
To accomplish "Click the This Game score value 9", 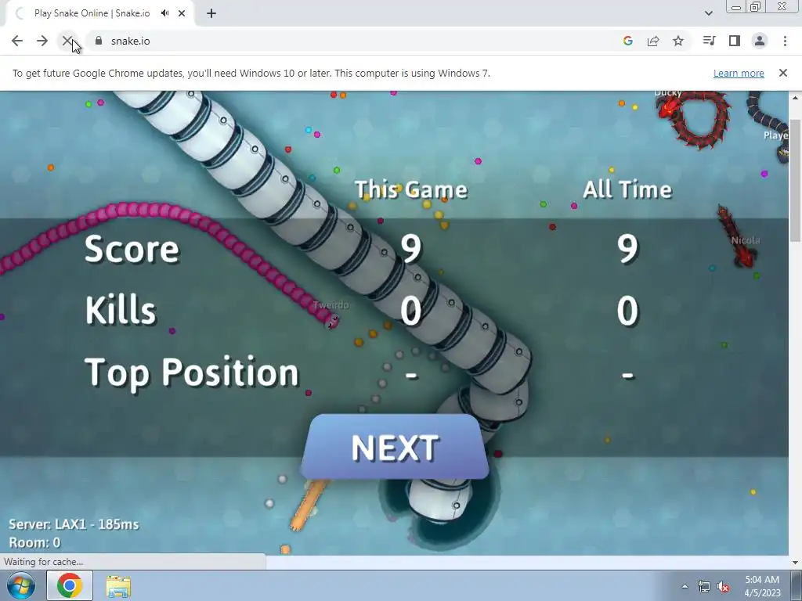I will pos(411,249).
